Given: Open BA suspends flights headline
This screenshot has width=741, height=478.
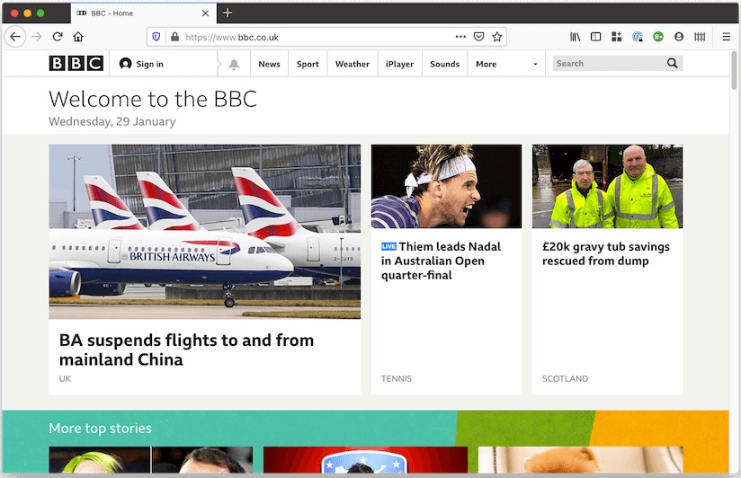Looking at the screenshot, I should [x=186, y=350].
